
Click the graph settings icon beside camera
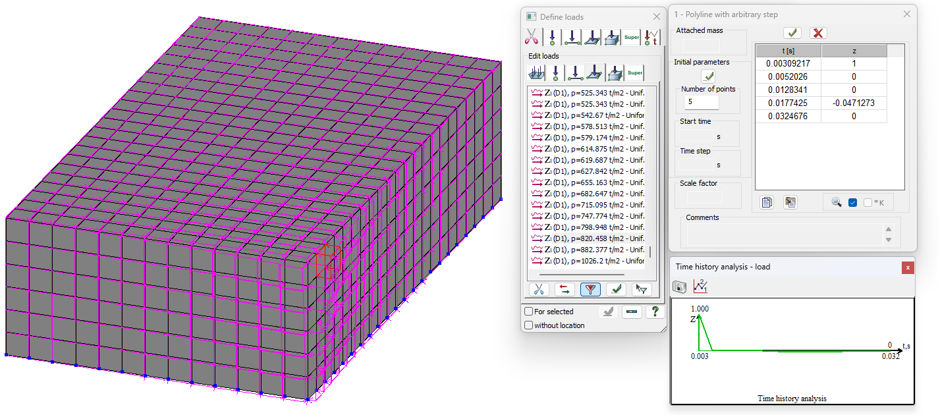click(x=700, y=287)
